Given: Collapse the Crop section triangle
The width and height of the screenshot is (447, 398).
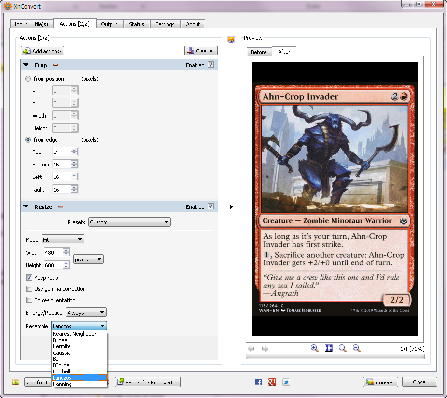Looking at the screenshot, I should 26,65.
